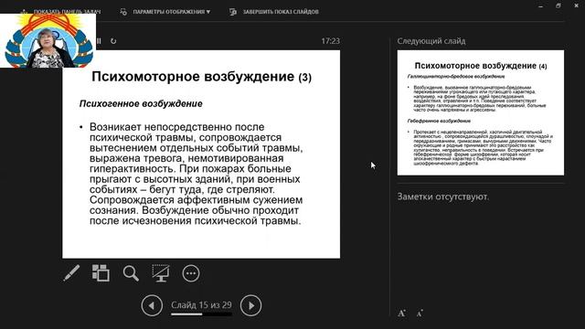Increase notes text size

pyautogui.click(x=402, y=313)
